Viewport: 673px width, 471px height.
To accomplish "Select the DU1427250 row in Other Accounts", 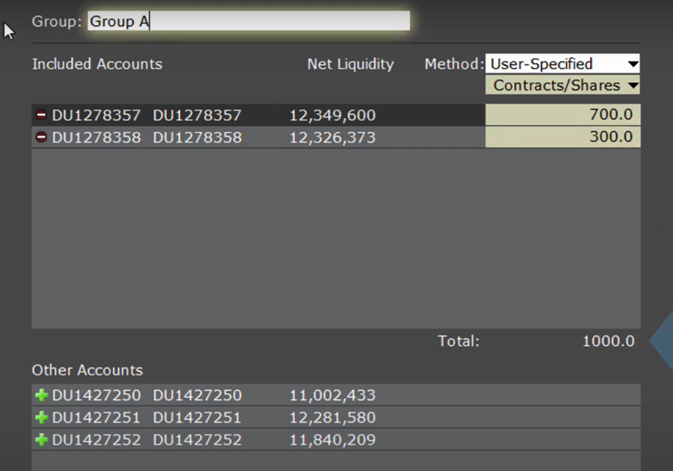I will pyautogui.click(x=197, y=396).
